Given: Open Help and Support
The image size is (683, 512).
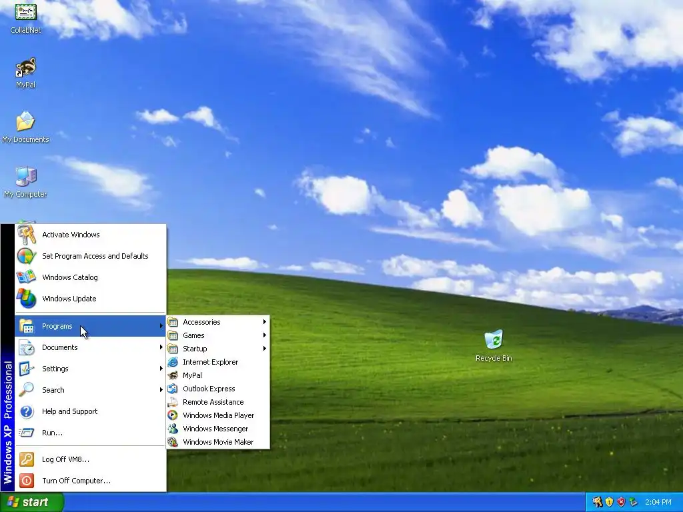Looking at the screenshot, I should tap(91, 411).
